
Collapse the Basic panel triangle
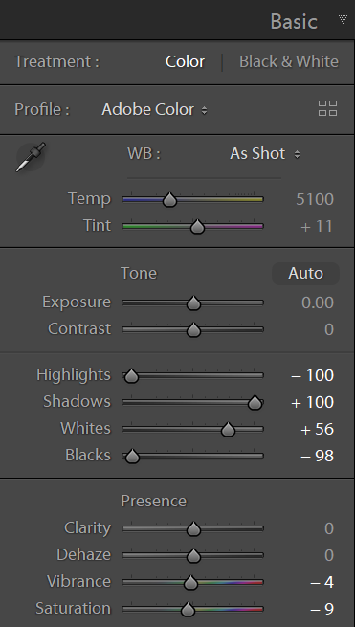[x=343, y=19]
